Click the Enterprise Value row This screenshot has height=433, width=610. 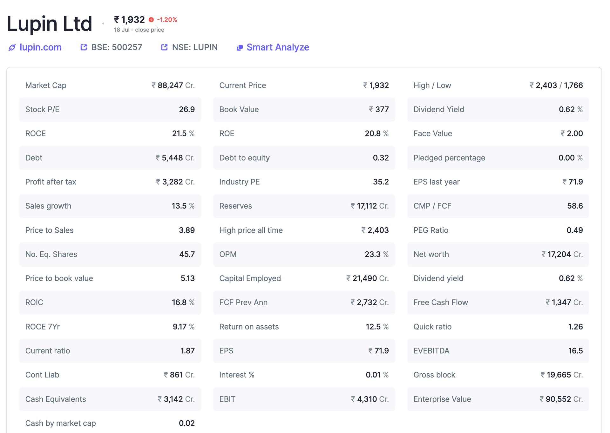coord(498,399)
